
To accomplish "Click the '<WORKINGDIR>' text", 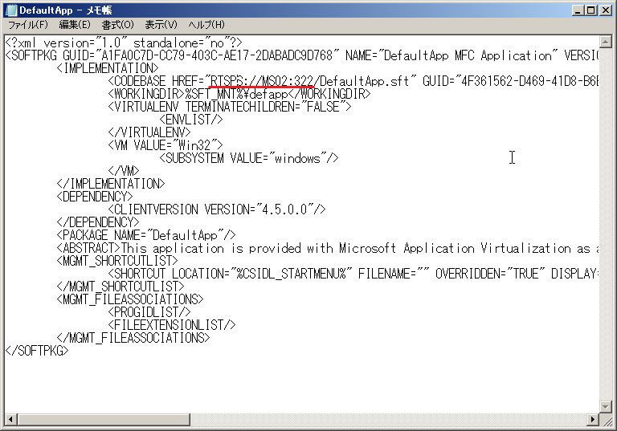I will click(146, 94).
